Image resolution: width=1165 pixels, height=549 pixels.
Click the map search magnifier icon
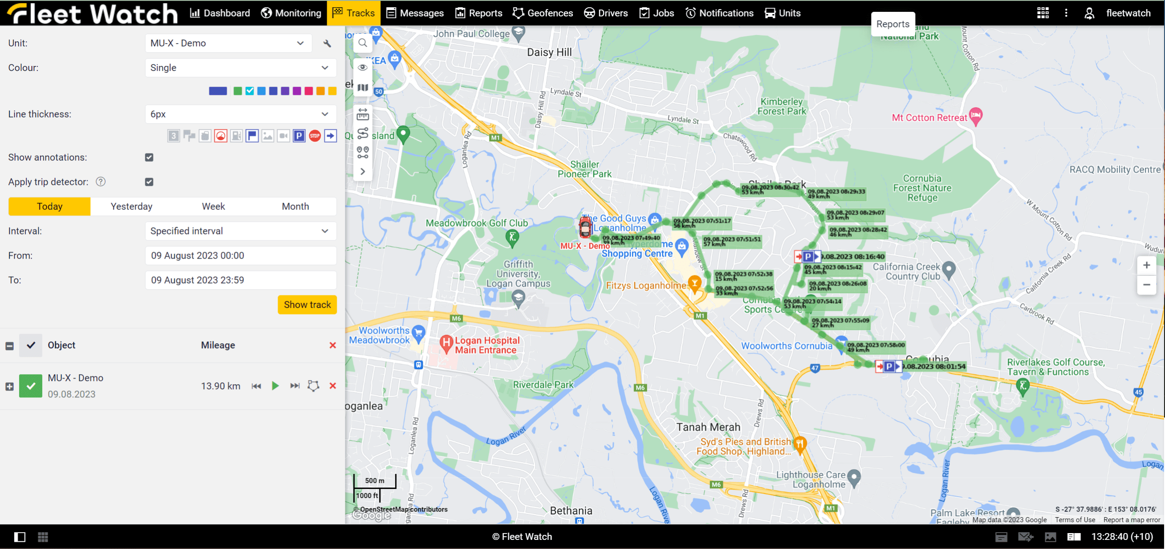(x=363, y=43)
